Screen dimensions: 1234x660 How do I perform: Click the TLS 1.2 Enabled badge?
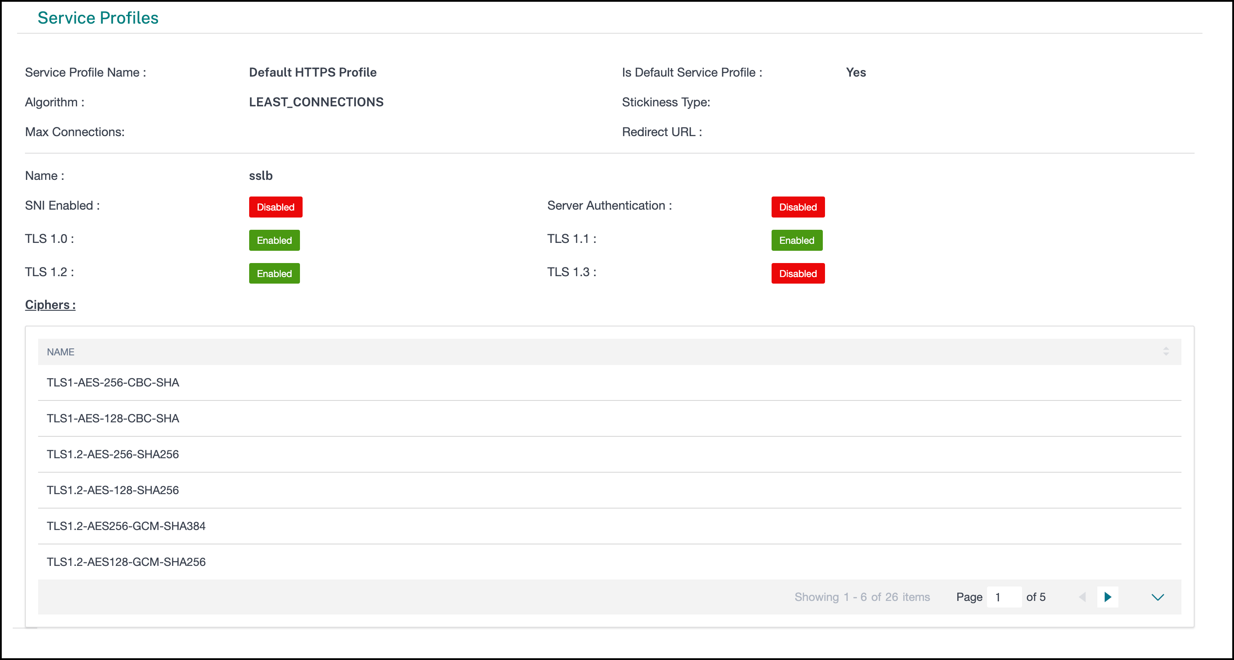click(x=274, y=273)
